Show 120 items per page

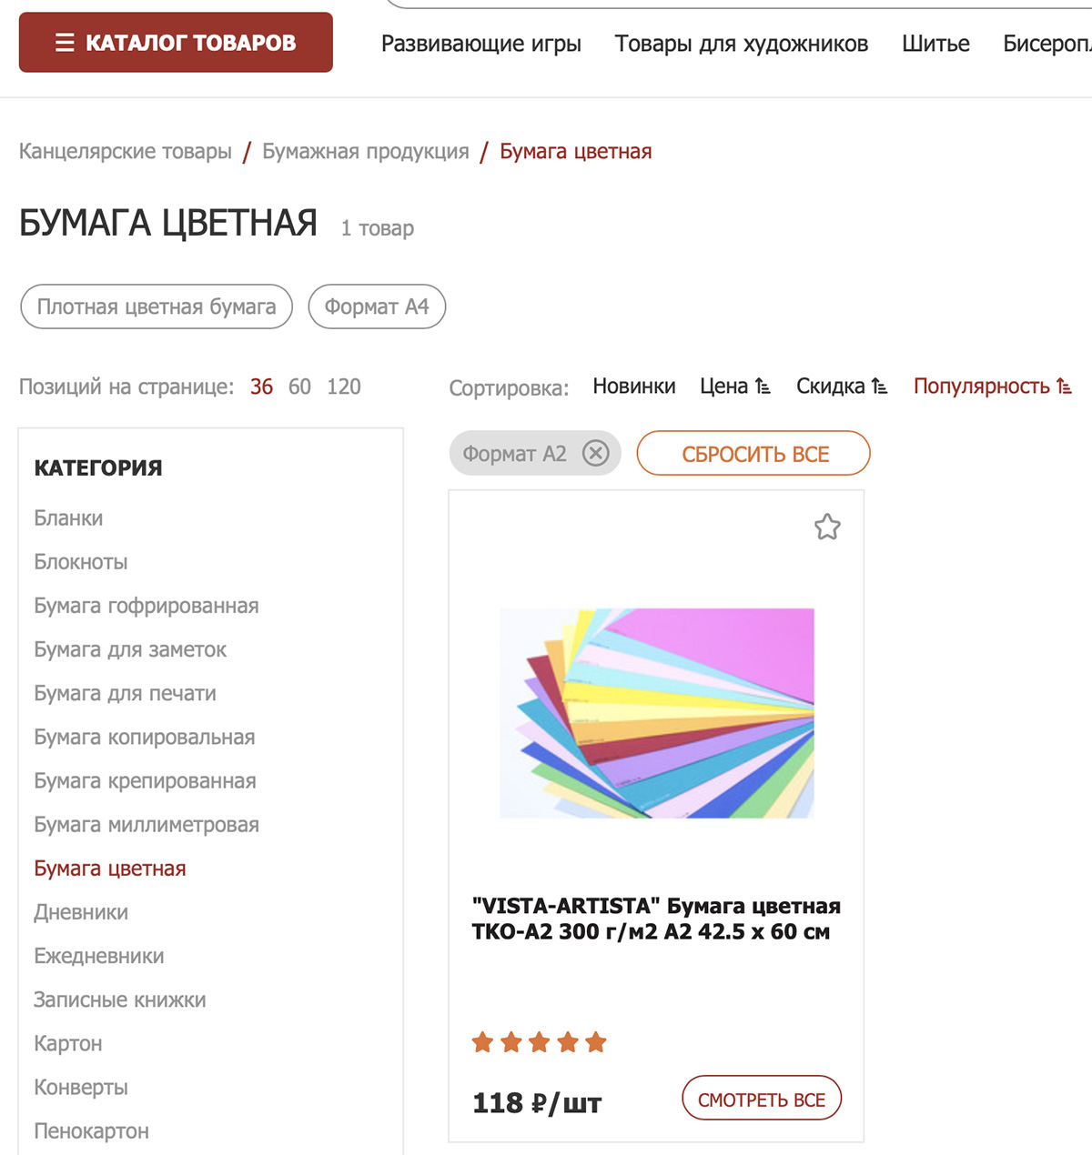344,387
